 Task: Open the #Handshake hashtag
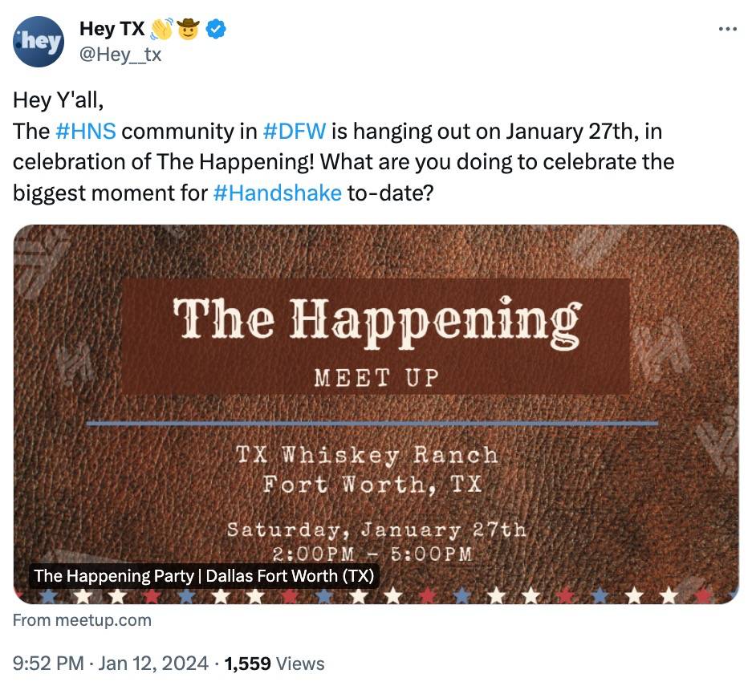coord(277,193)
